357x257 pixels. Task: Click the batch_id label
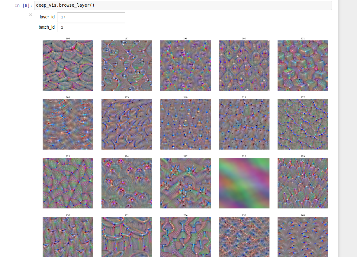click(x=47, y=27)
